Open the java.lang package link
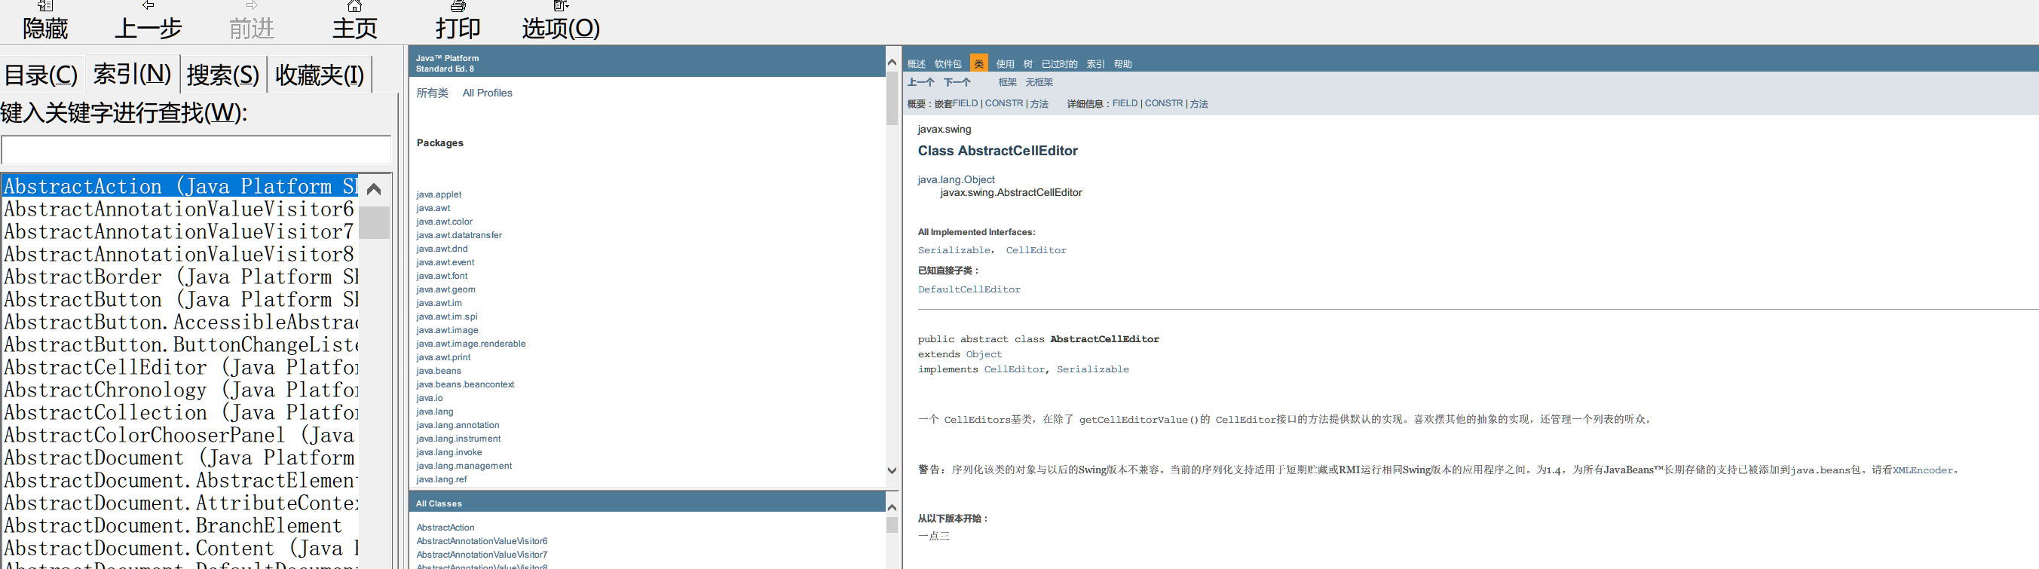 coord(434,411)
